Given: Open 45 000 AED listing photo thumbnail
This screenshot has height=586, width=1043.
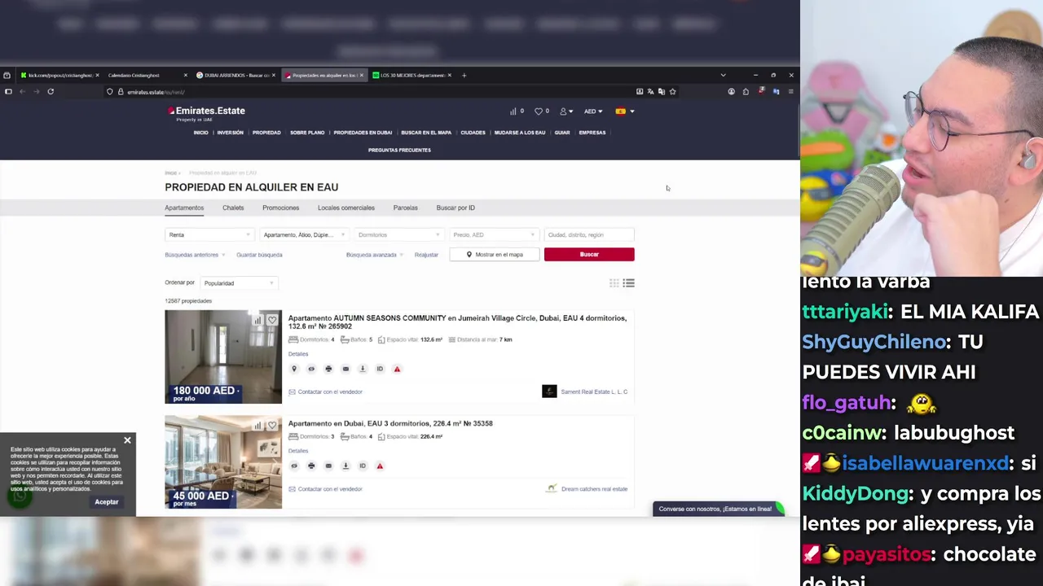Looking at the screenshot, I should [223, 462].
